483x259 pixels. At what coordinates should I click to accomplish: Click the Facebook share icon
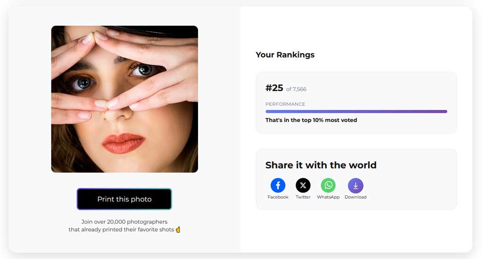click(278, 185)
